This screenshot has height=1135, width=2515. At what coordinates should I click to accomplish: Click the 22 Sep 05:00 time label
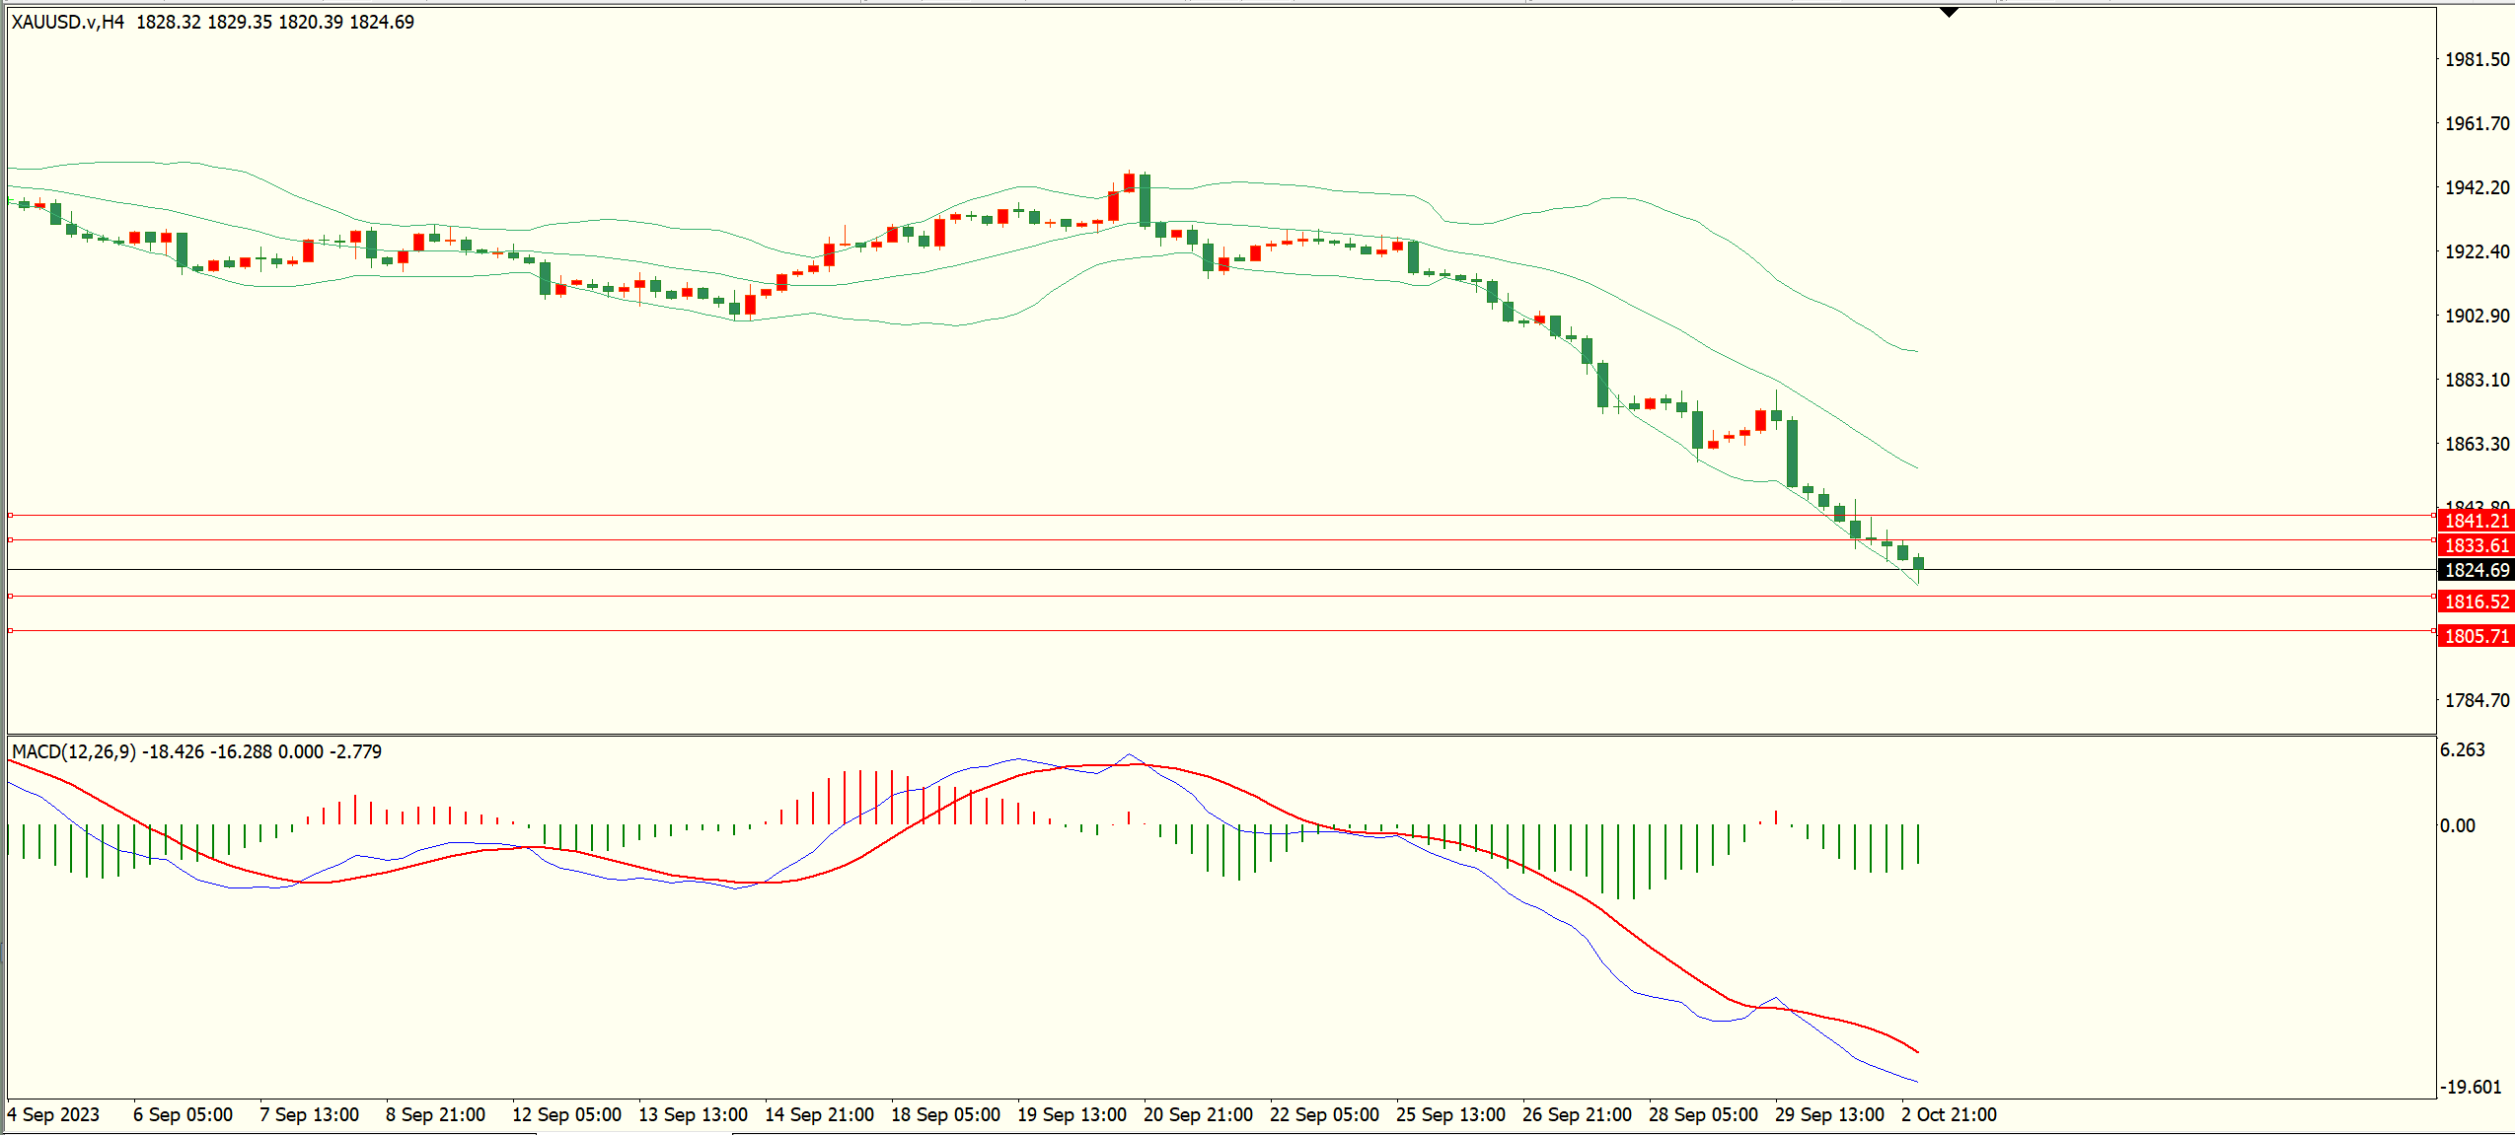[1325, 1114]
